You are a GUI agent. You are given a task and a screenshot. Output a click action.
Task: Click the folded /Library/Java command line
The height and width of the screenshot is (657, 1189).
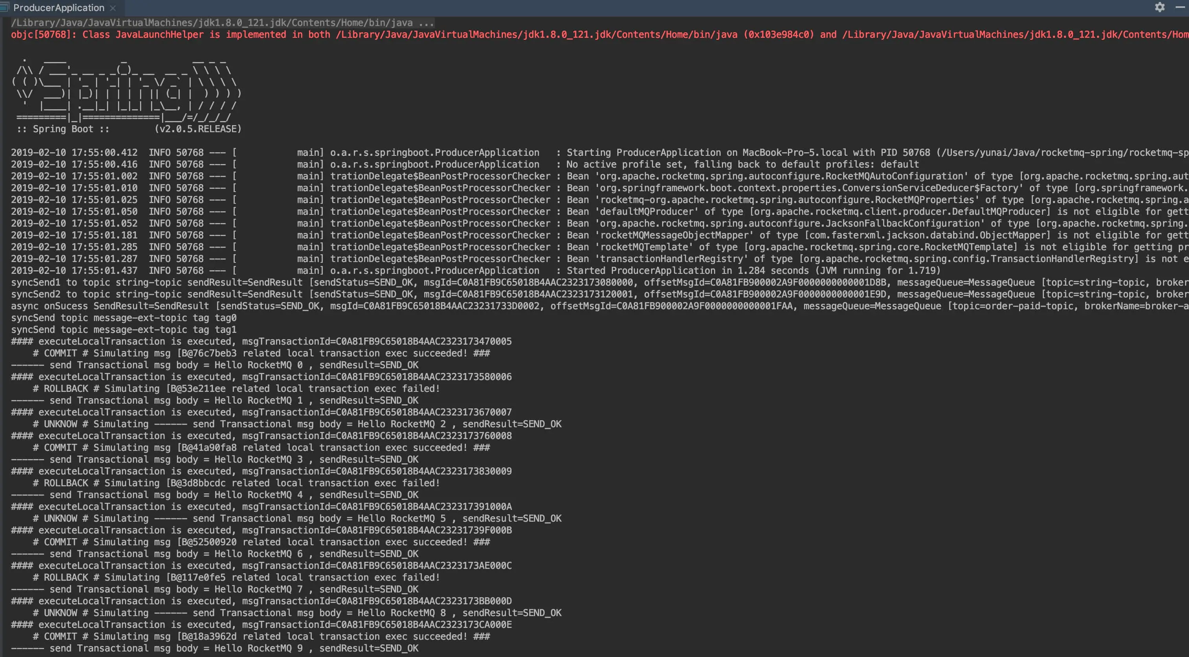(212, 23)
